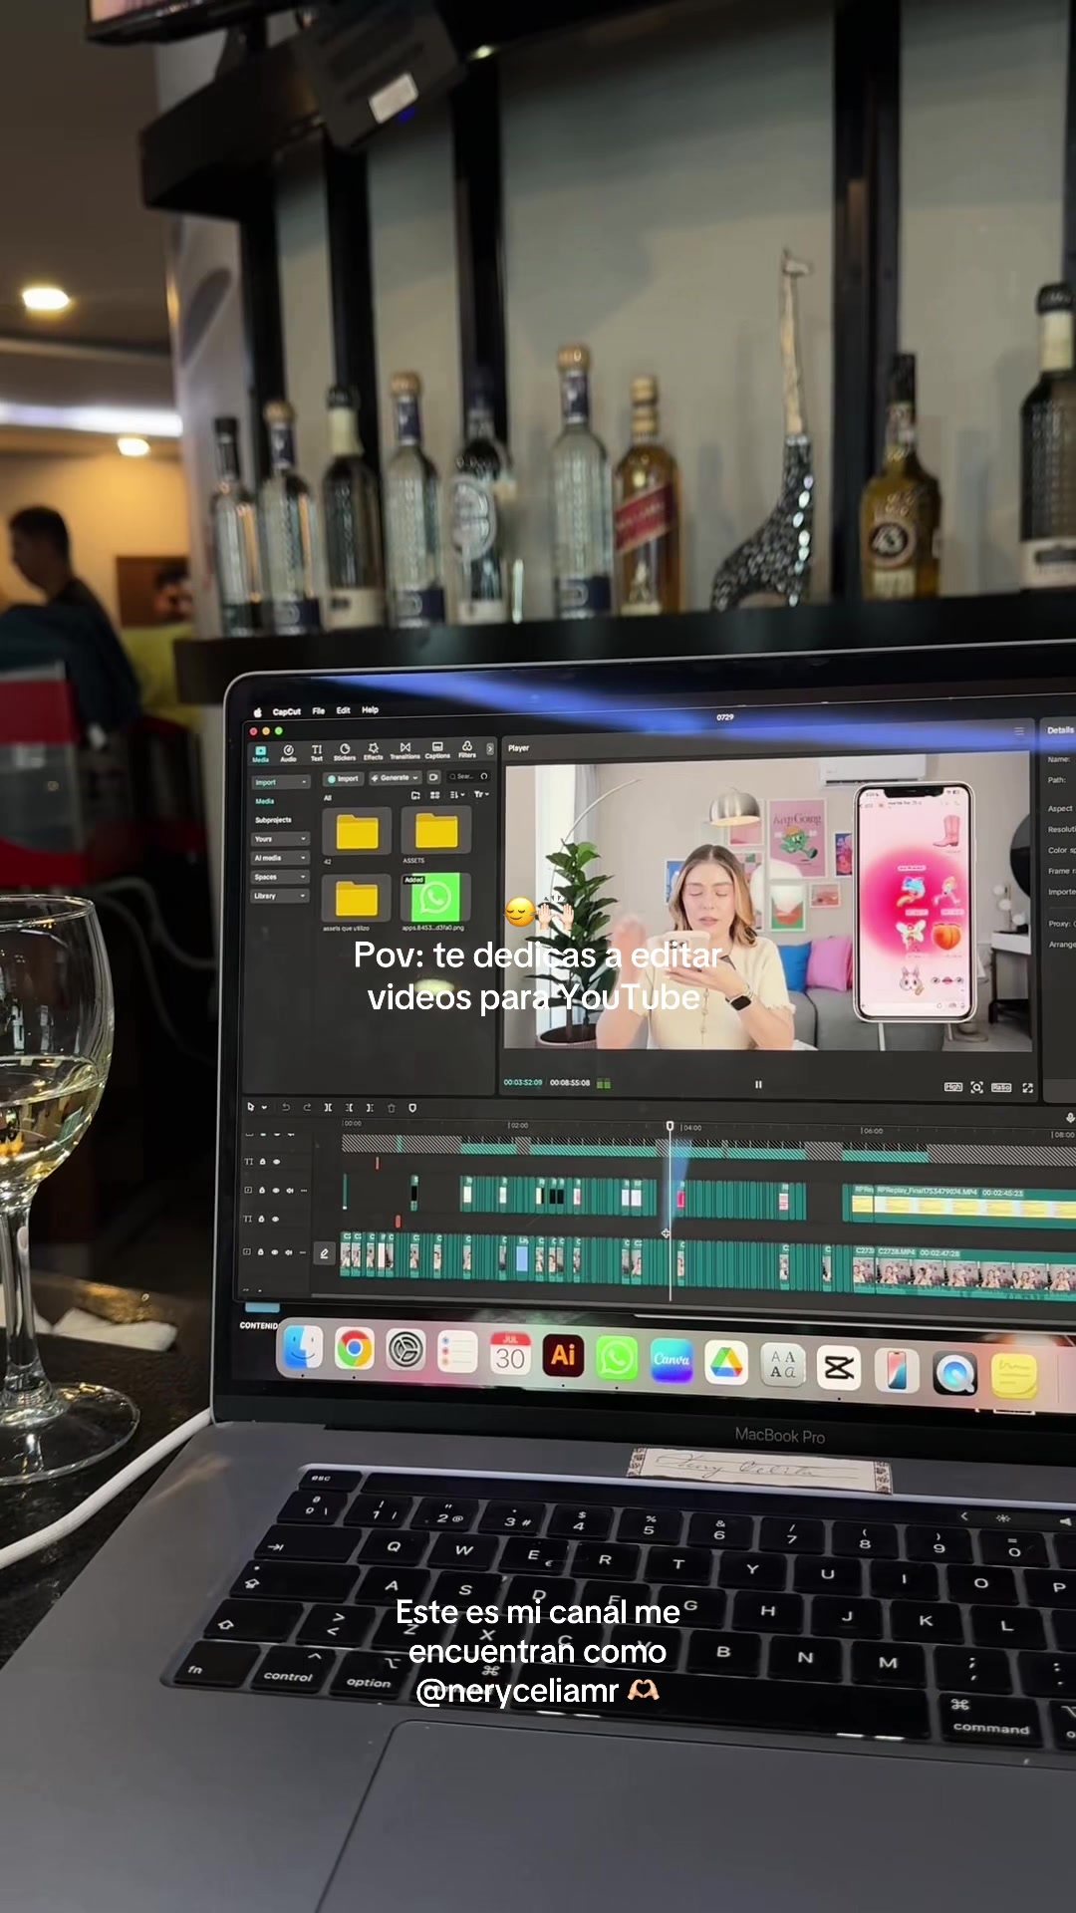
Task: Click the microphone record icon in timeline toolbar
Action: (1070, 1118)
